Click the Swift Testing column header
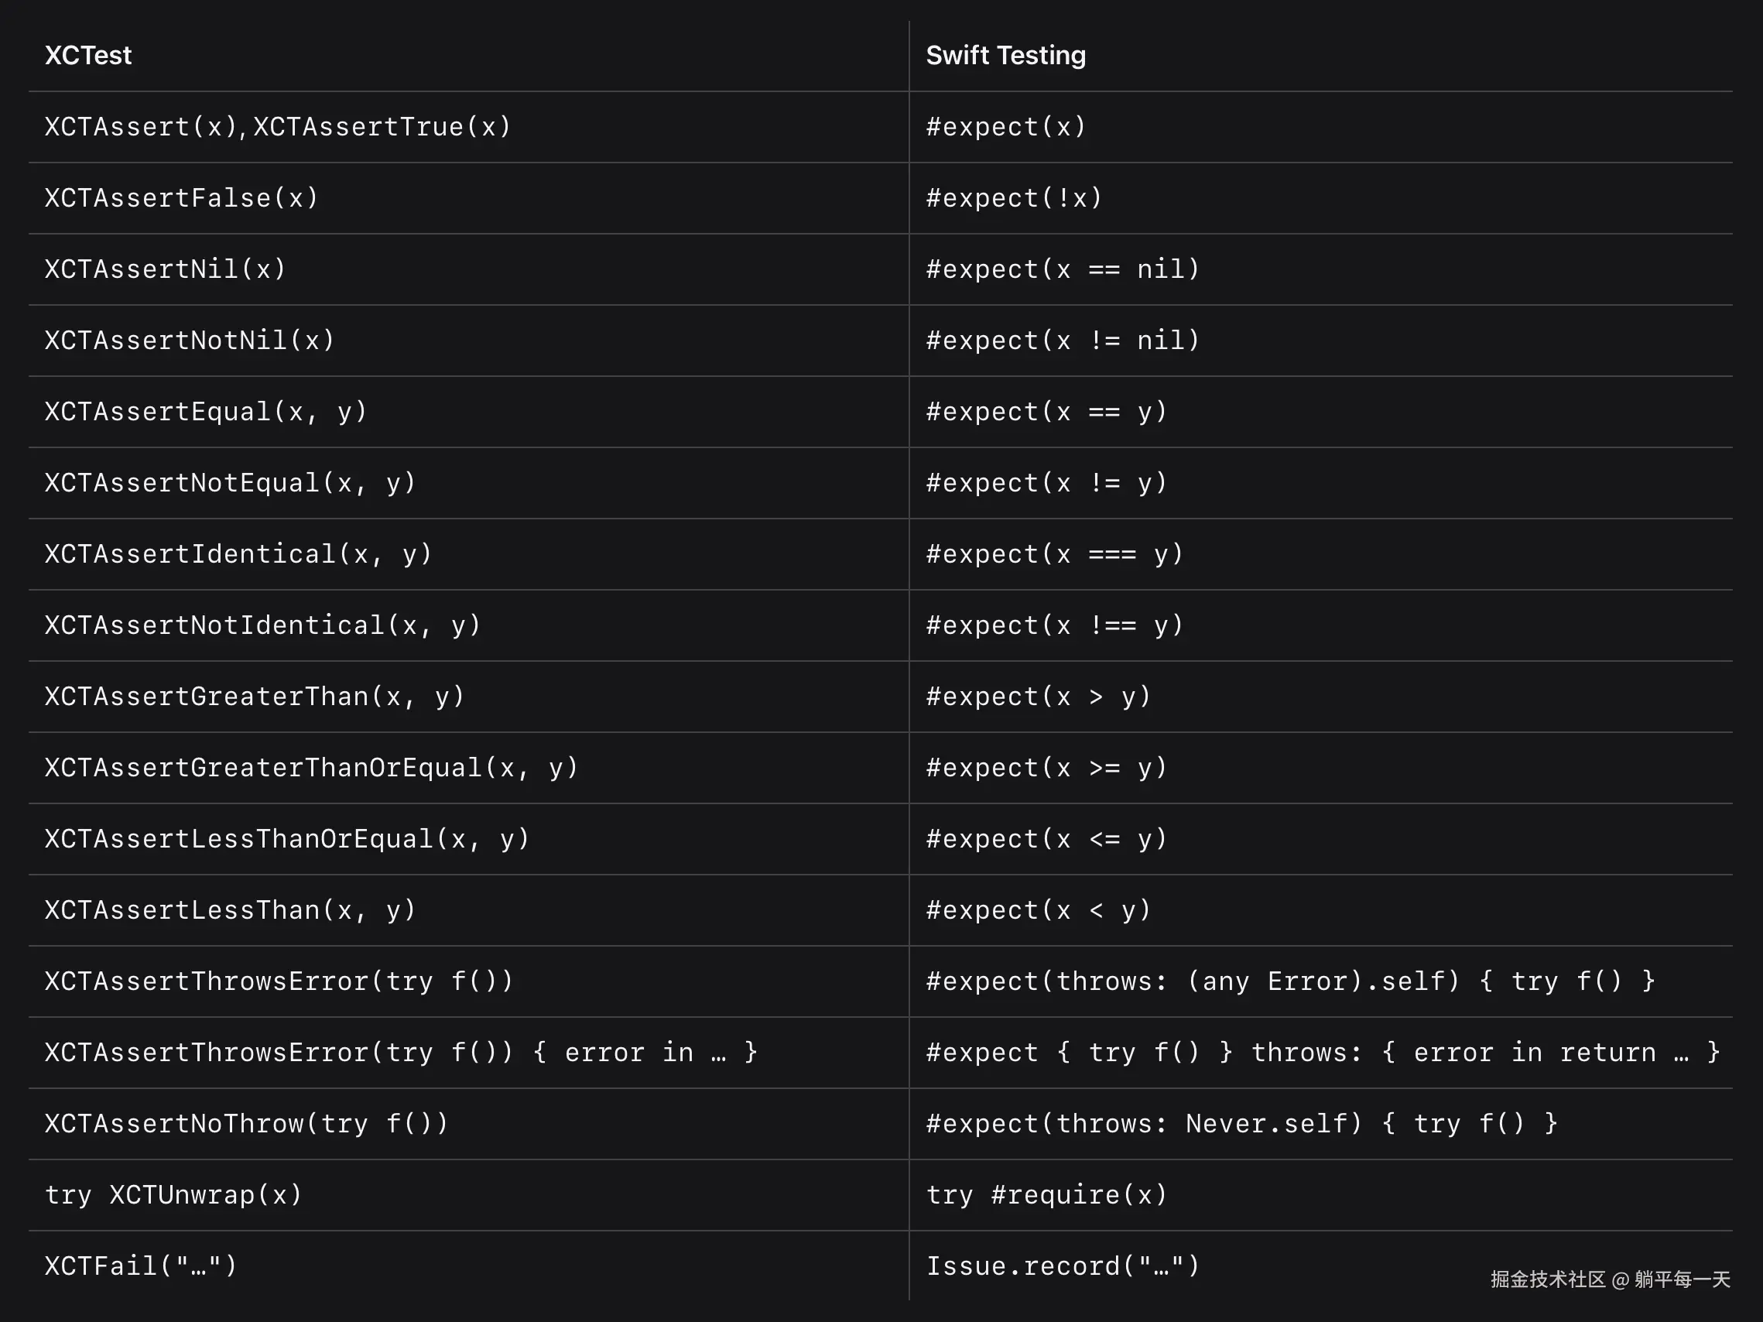Image resolution: width=1763 pixels, height=1322 pixels. coord(1005,56)
